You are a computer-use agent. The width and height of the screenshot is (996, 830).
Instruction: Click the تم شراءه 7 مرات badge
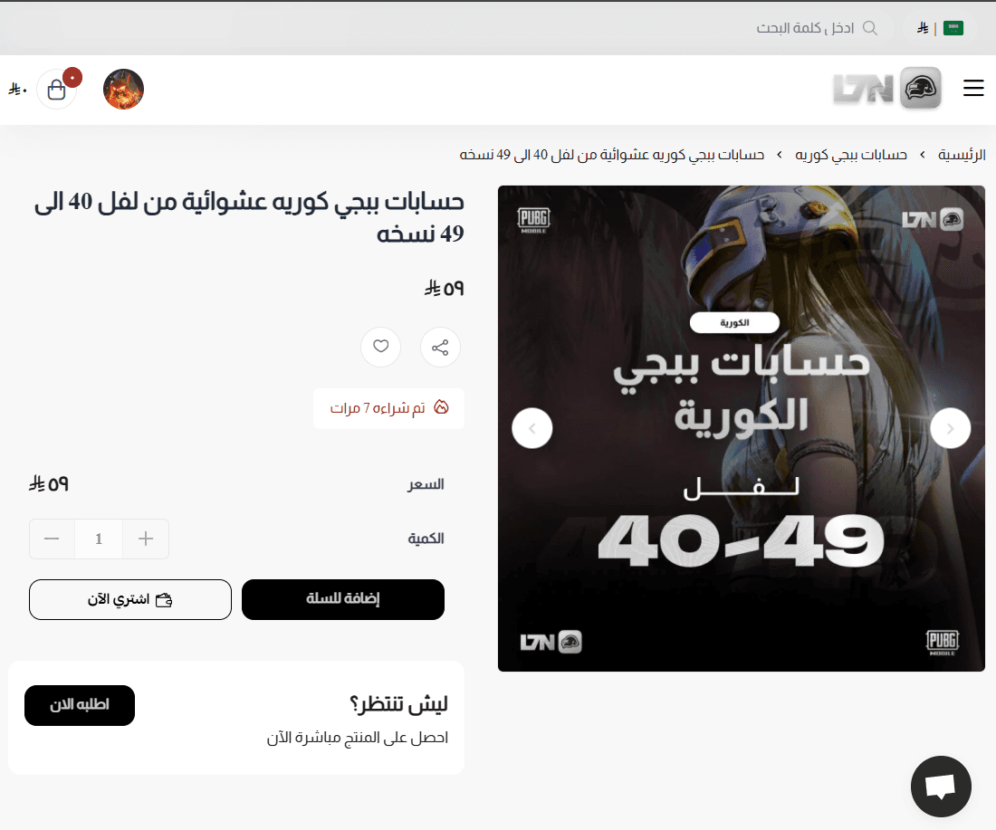(388, 408)
